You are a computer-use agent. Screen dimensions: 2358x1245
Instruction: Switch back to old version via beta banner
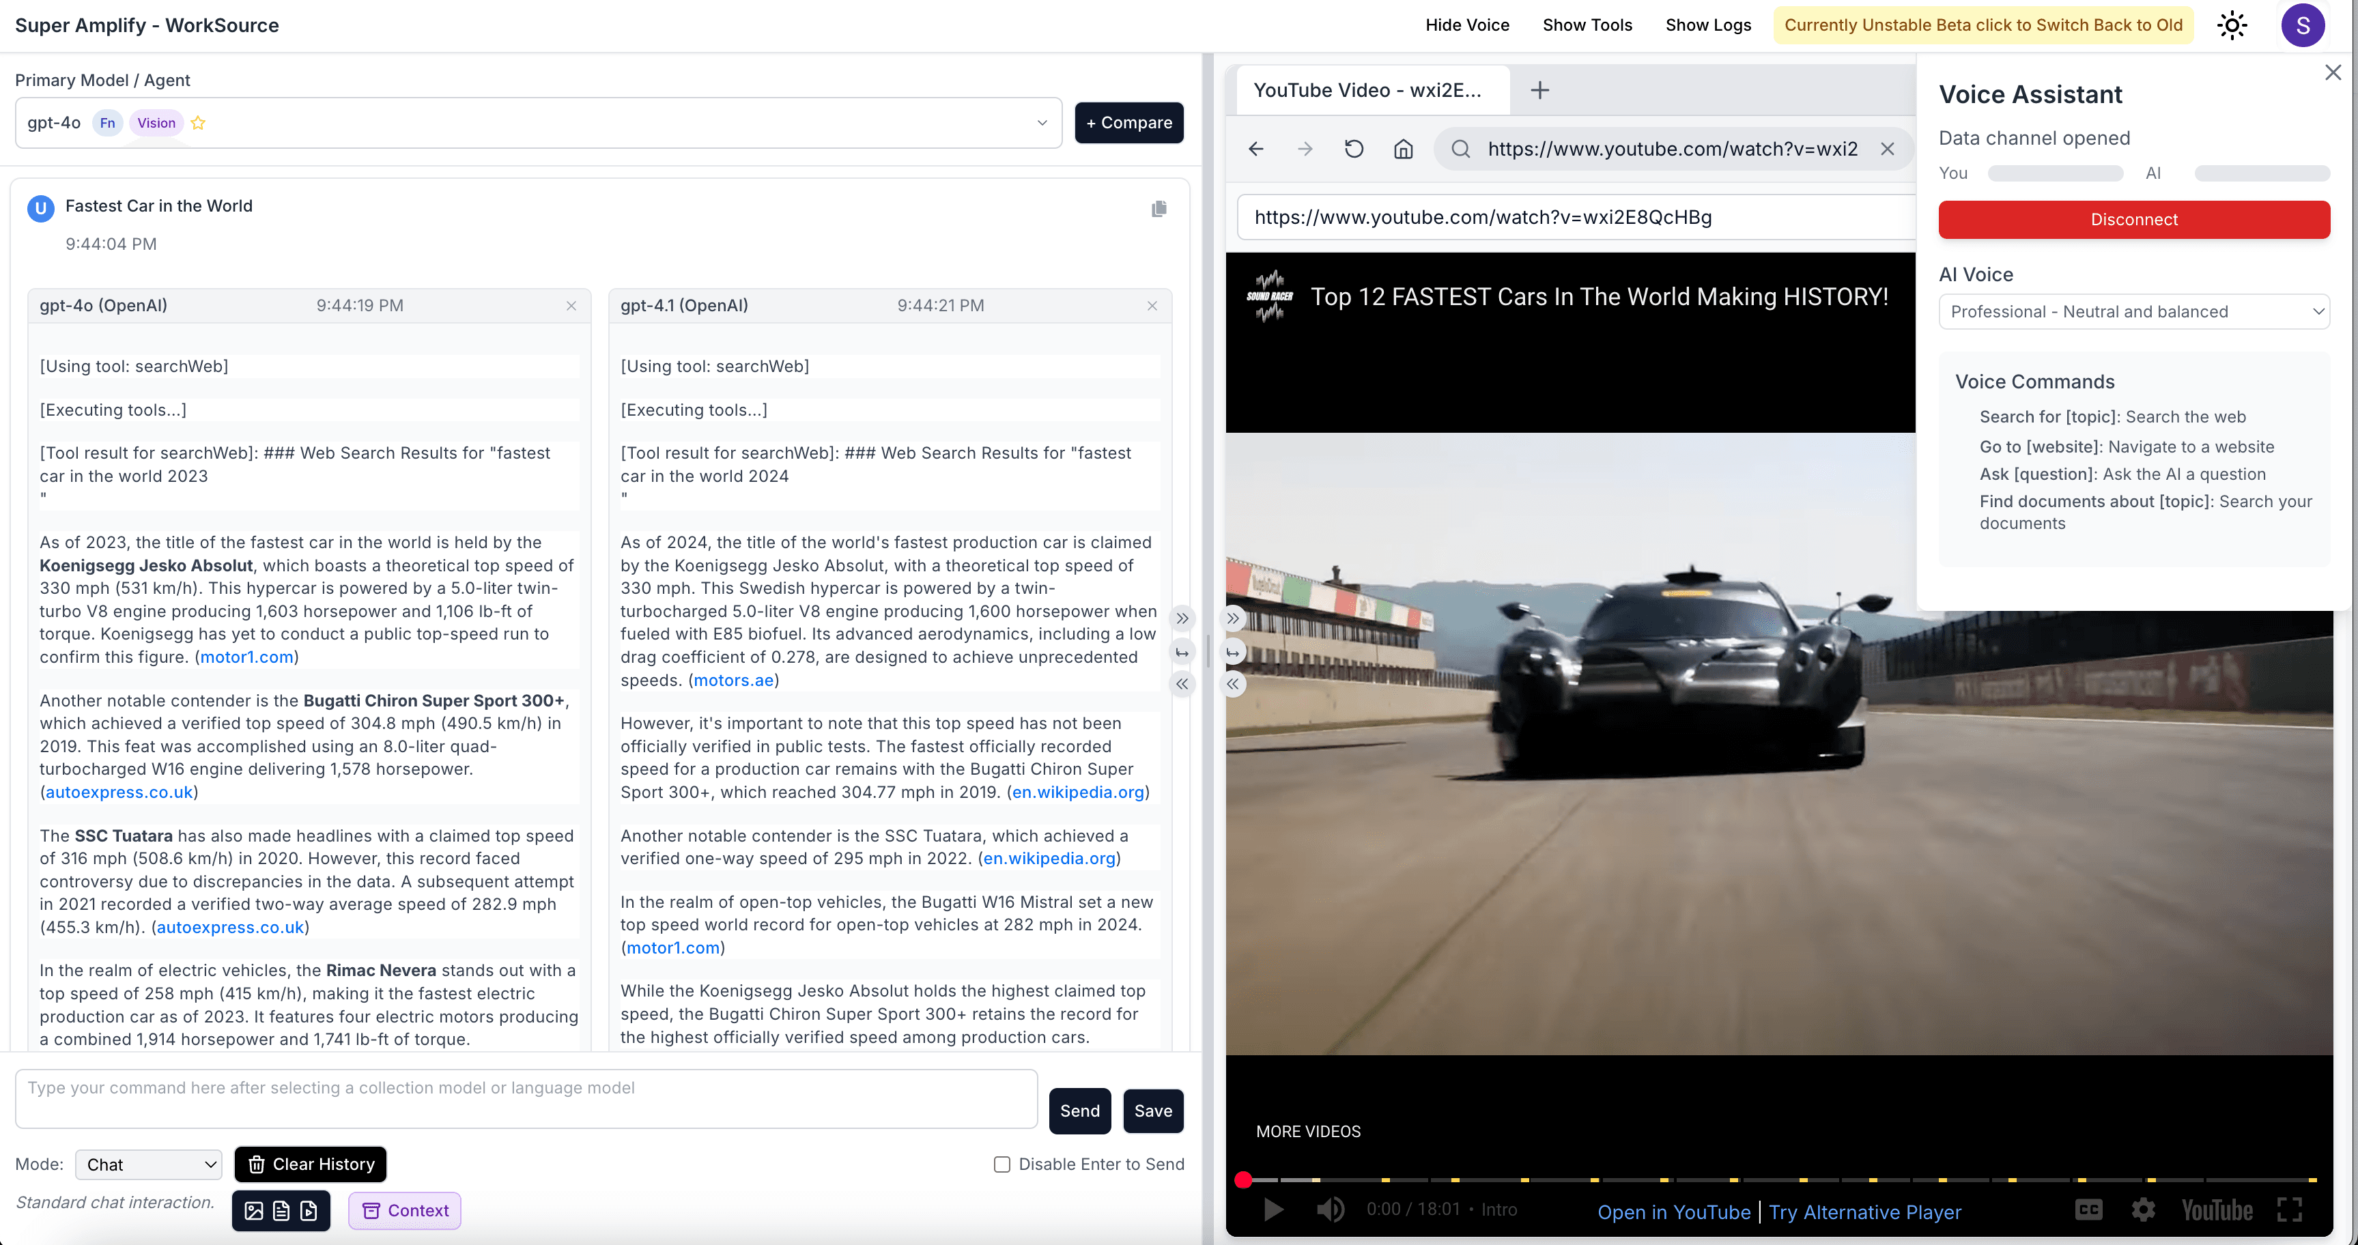tap(1983, 25)
